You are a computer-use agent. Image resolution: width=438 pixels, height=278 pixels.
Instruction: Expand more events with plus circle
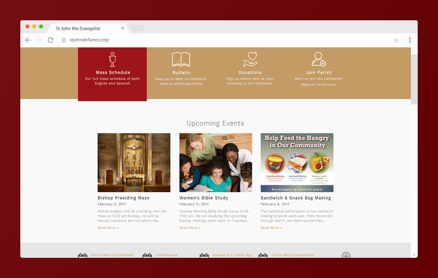[346, 255]
